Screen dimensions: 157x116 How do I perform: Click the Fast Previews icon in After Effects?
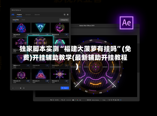(x=111, y=100)
